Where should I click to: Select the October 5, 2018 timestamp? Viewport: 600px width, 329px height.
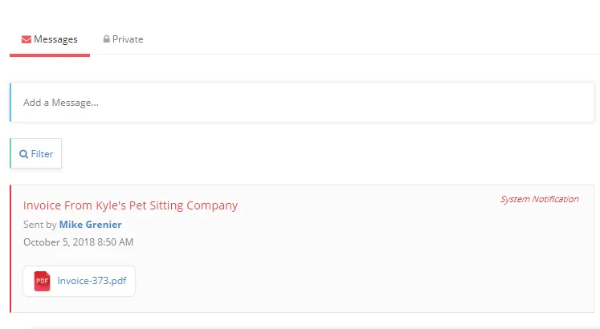coord(79,242)
